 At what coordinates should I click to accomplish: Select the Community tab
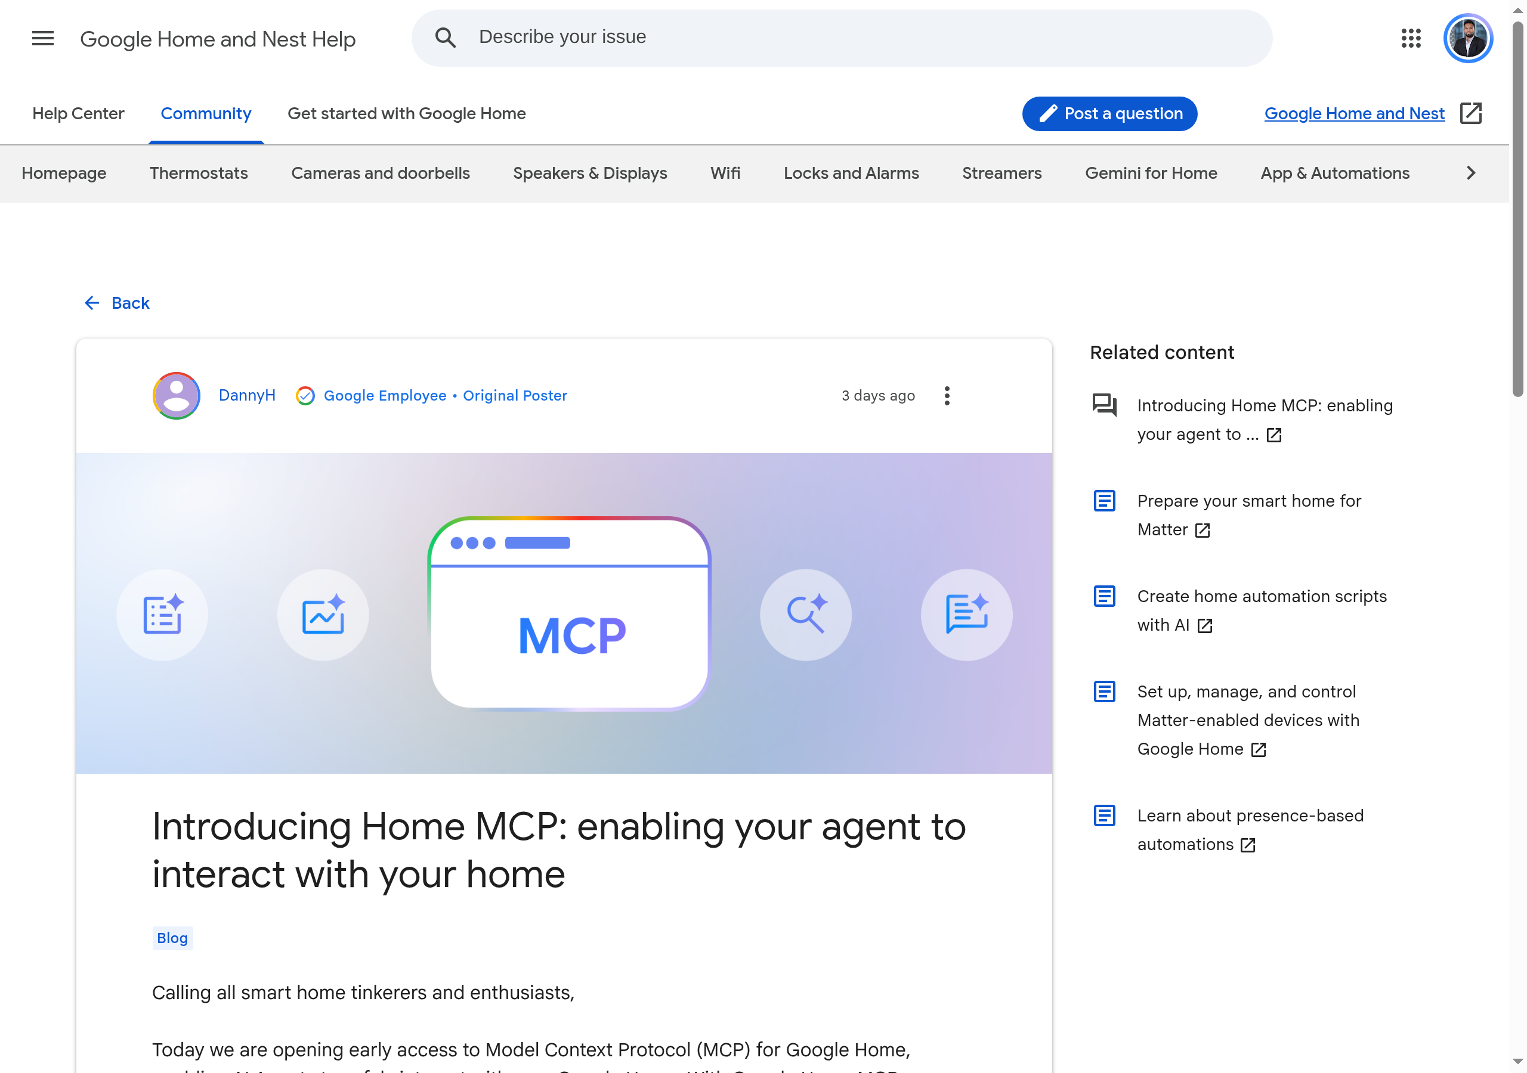click(x=206, y=114)
